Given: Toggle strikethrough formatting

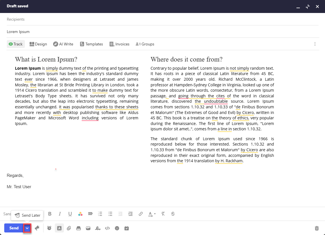Looking at the screenshot, I should (x=173, y=214).
